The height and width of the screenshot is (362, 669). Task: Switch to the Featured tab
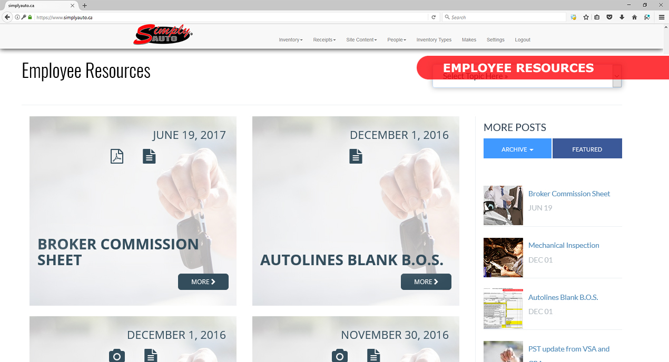pos(587,148)
